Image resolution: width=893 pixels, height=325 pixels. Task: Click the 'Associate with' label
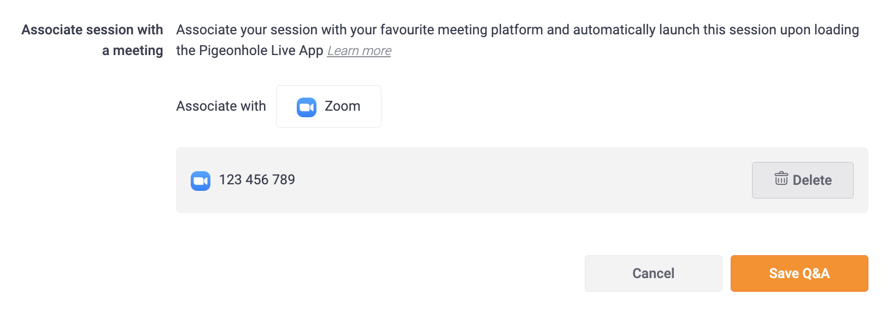point(221,106)
